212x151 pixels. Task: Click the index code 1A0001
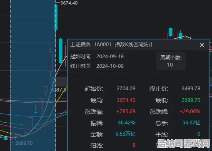coord(102,45)
